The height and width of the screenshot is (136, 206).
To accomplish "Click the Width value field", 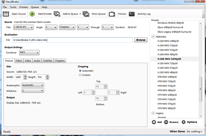I will tap(19, 77).
